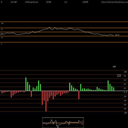Click the 30 level label on RSI axis

pos(2,38)
